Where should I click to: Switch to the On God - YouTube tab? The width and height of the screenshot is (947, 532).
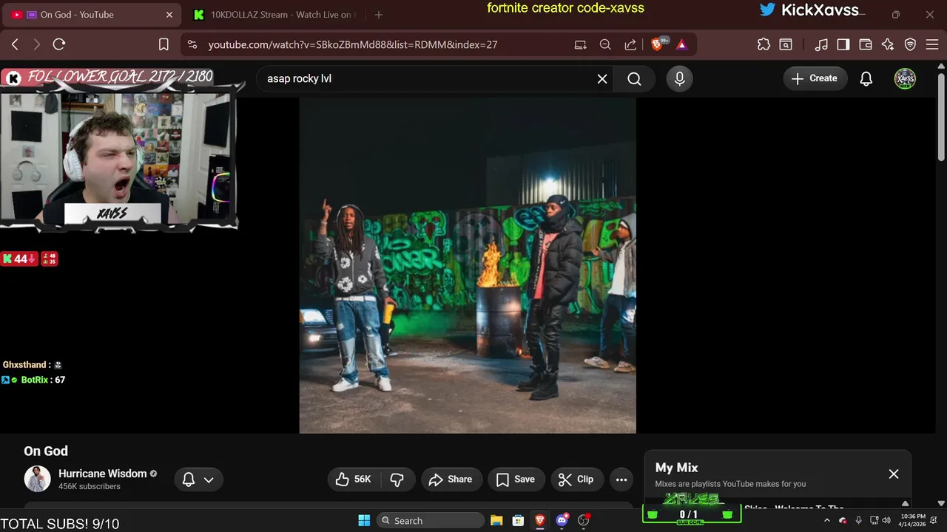point(92,15)
